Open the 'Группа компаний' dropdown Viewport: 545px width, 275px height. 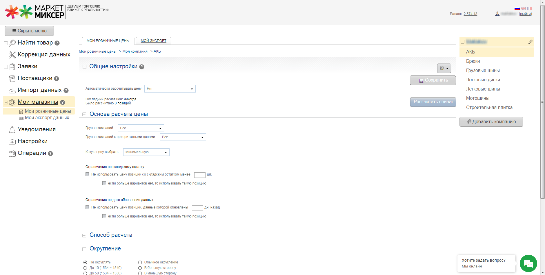[141, 128]
